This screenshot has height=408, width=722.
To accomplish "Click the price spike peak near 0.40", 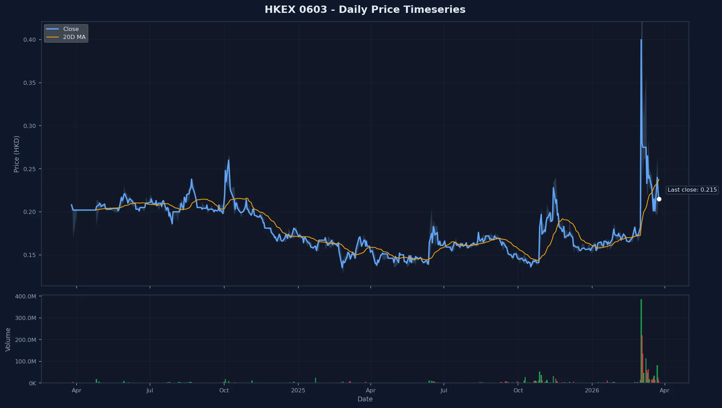I will pos(641,40).
